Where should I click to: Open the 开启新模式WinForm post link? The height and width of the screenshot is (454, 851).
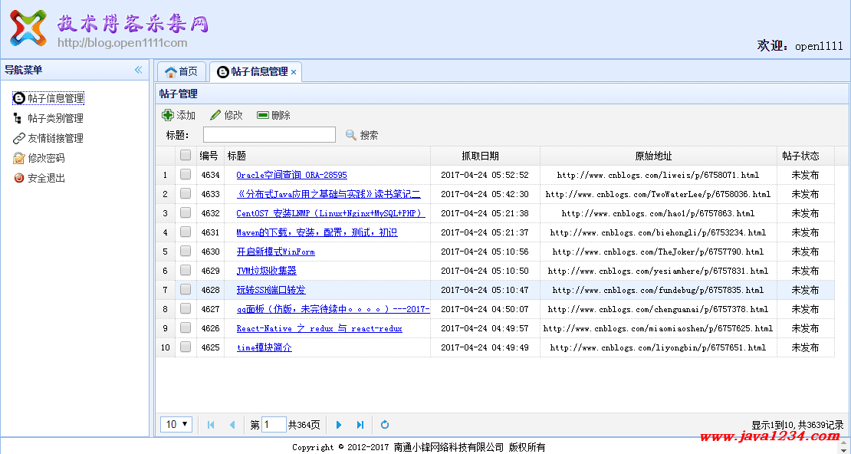point(276,252)
